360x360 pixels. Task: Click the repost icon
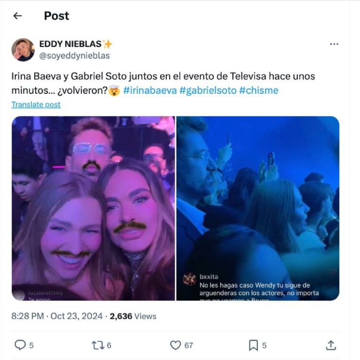97,345
